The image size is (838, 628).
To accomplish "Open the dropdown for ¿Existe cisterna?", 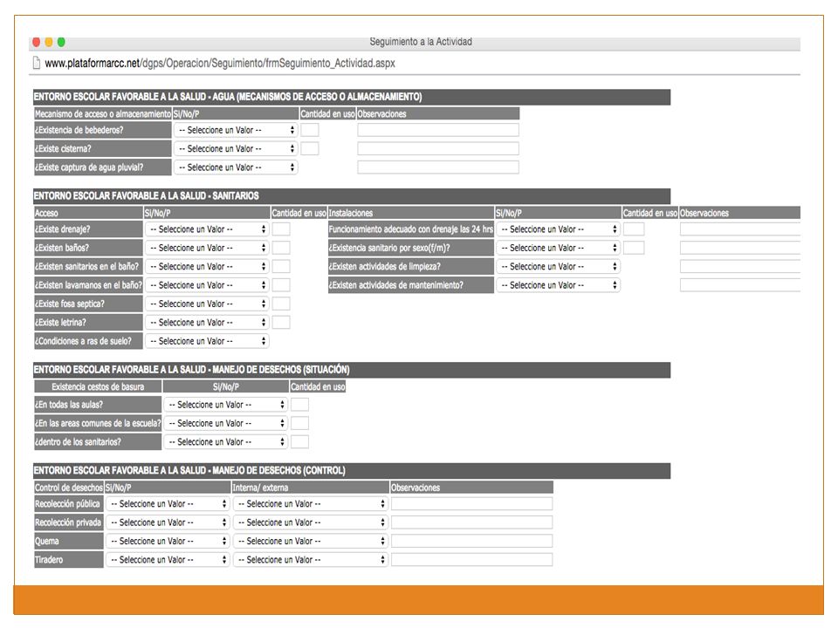I will point(236,148).
